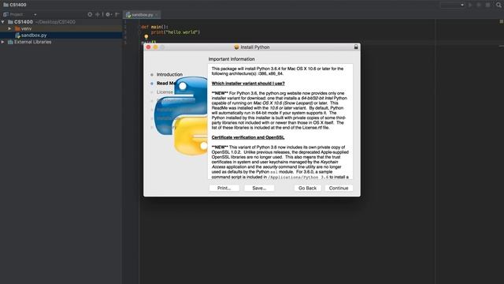Click the Install Python window title
The image size is (504, 284).
click(255, 47)
